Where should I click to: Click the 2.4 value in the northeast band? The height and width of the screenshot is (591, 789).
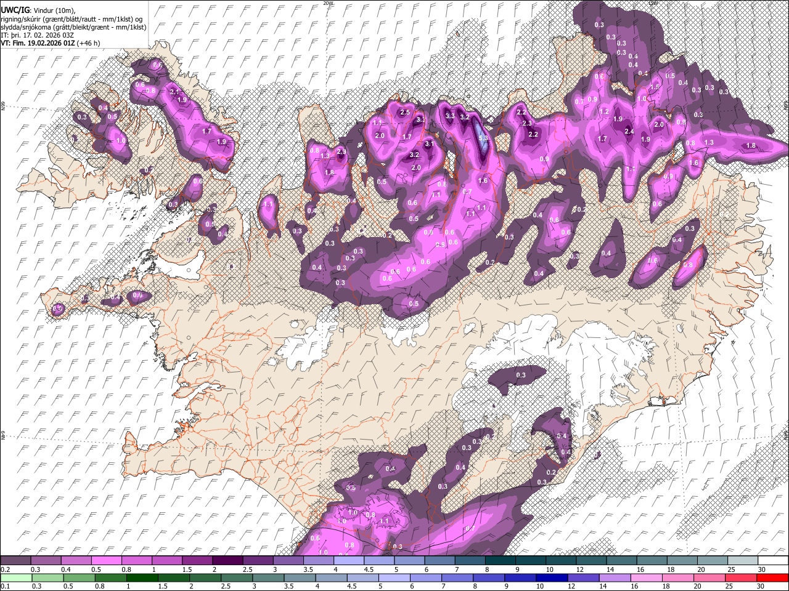[629, 131]
